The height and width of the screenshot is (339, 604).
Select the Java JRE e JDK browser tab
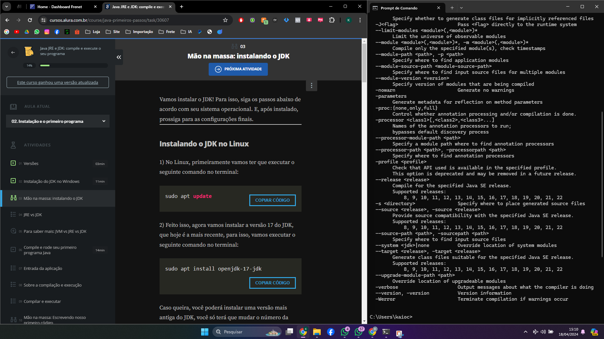[138, 7]
